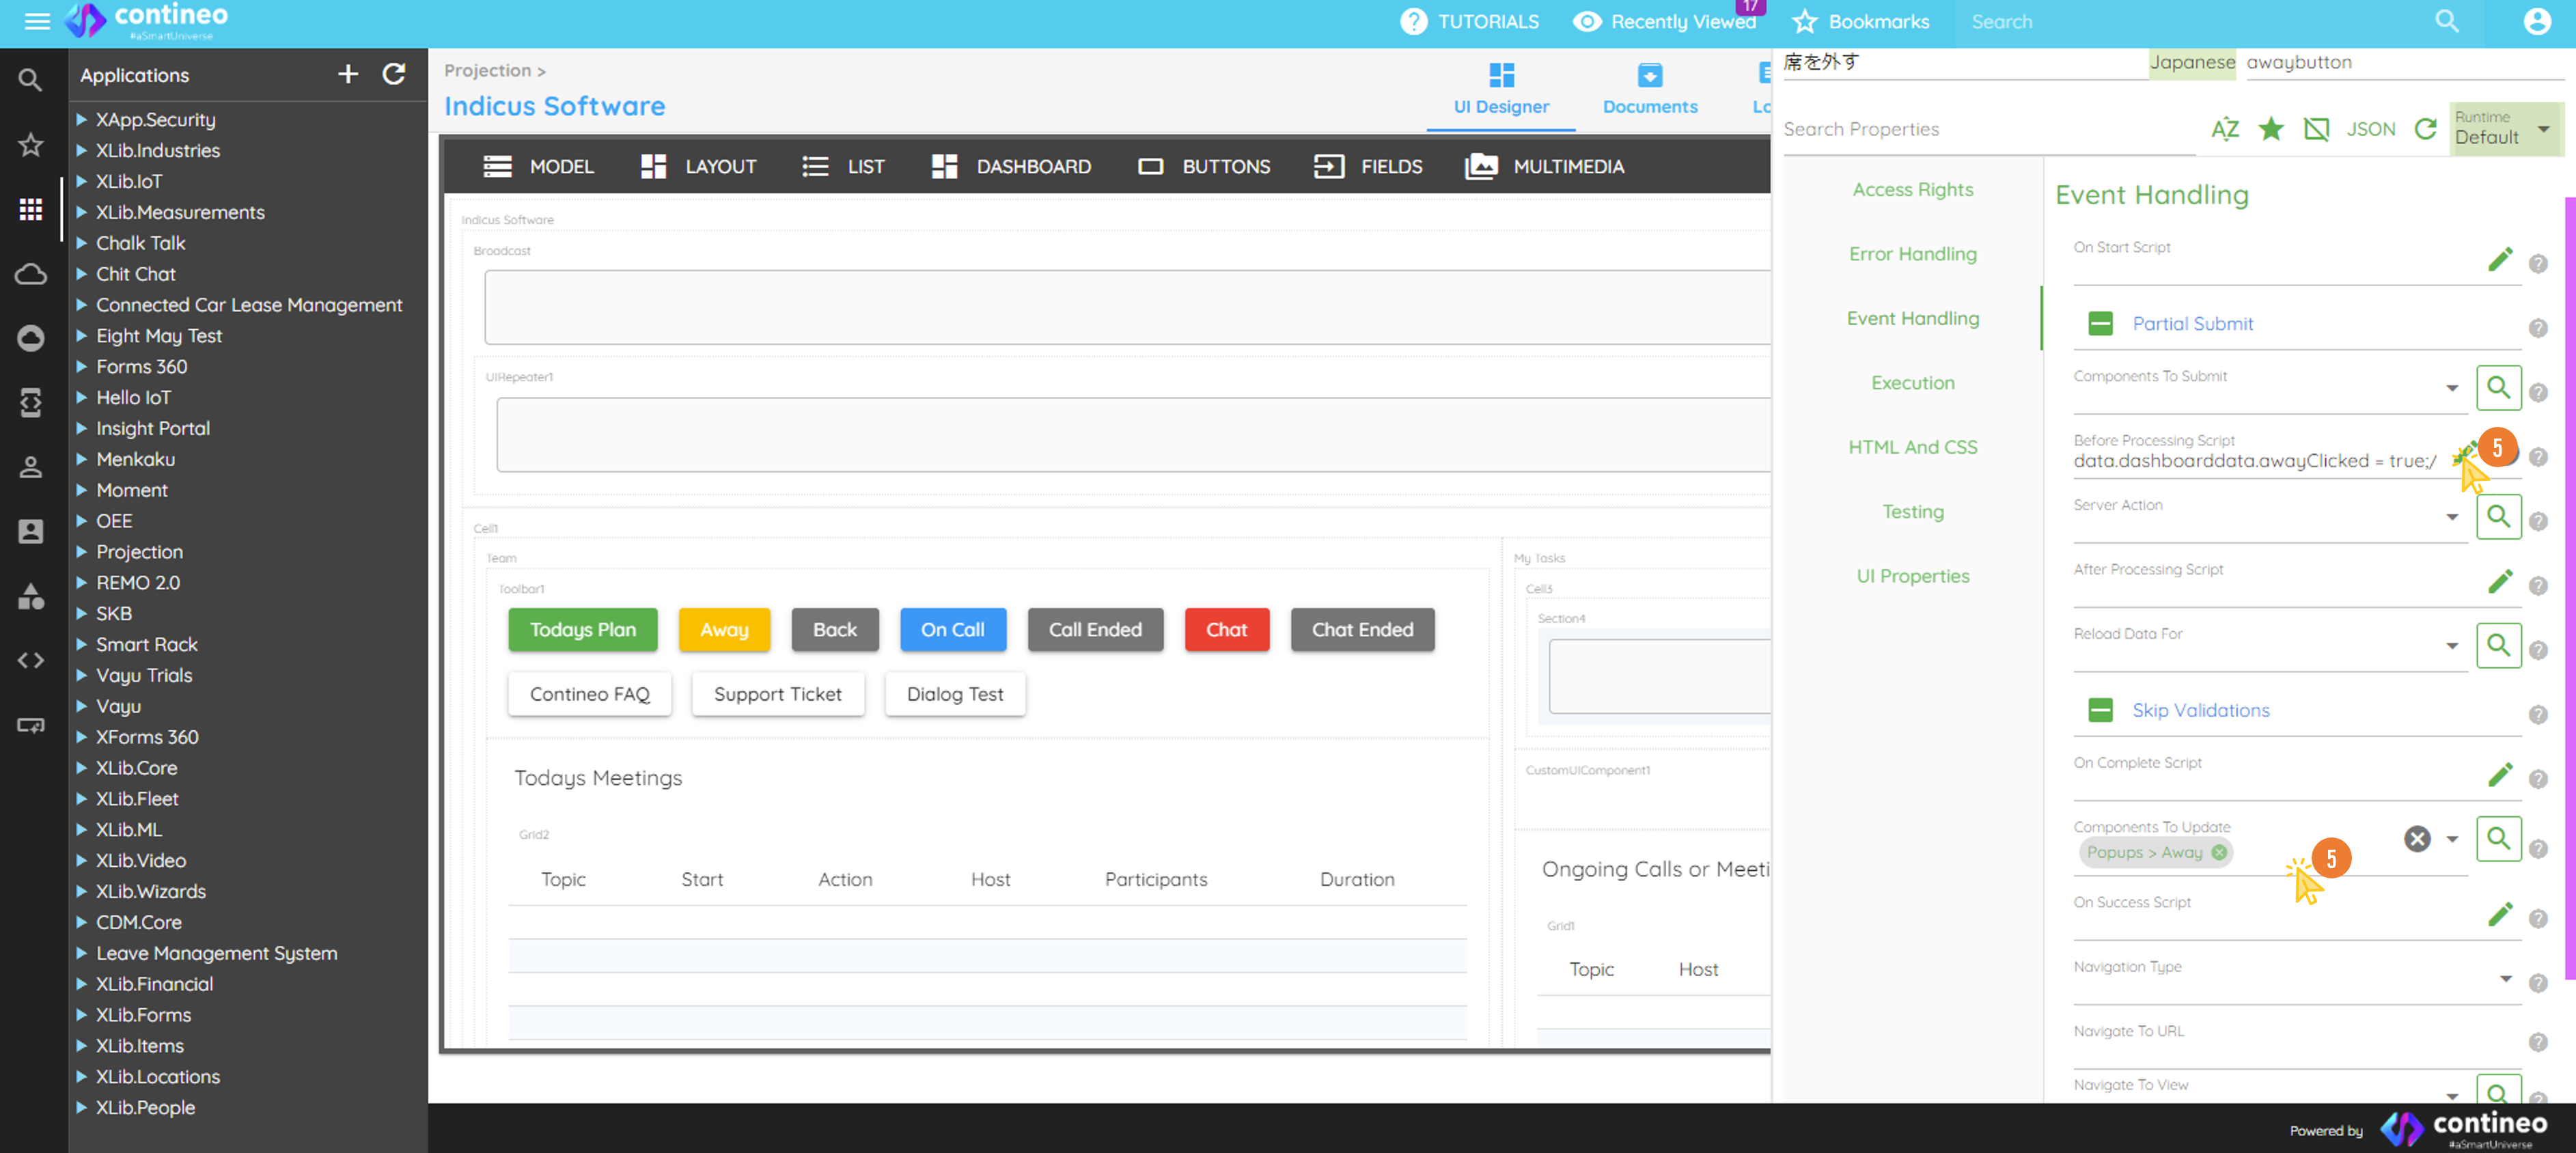Clear Components To Update with X icon
The height and width of the screenshot is (1153, 2576).
point(2416,839)
